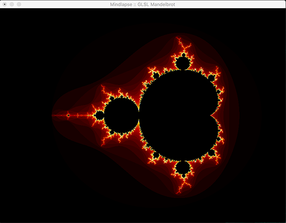Screen dimensions: 286x223
Task: Click the large circular bulb left of cardioid
Action: click(x=121, y=116)
